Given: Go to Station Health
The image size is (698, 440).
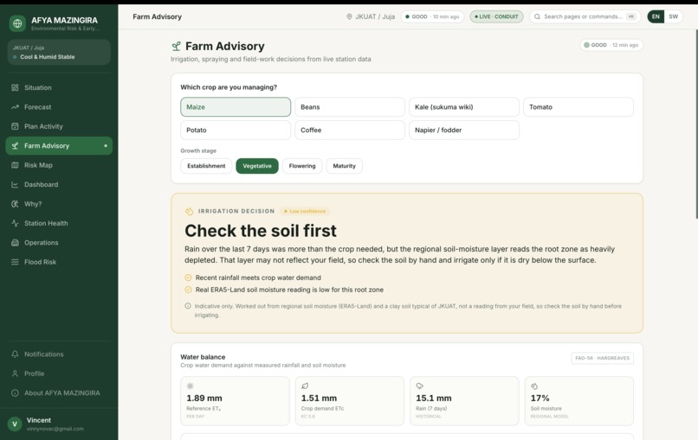Looking at the screenshot, I should tap(59, 223).
